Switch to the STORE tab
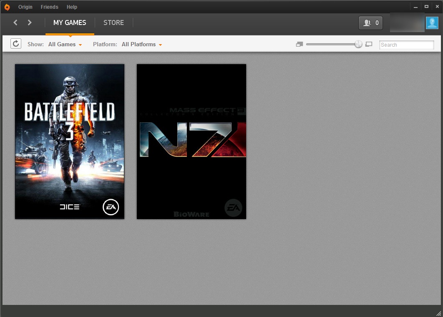This screenshot has width=443, height=317. click(113, 22)
